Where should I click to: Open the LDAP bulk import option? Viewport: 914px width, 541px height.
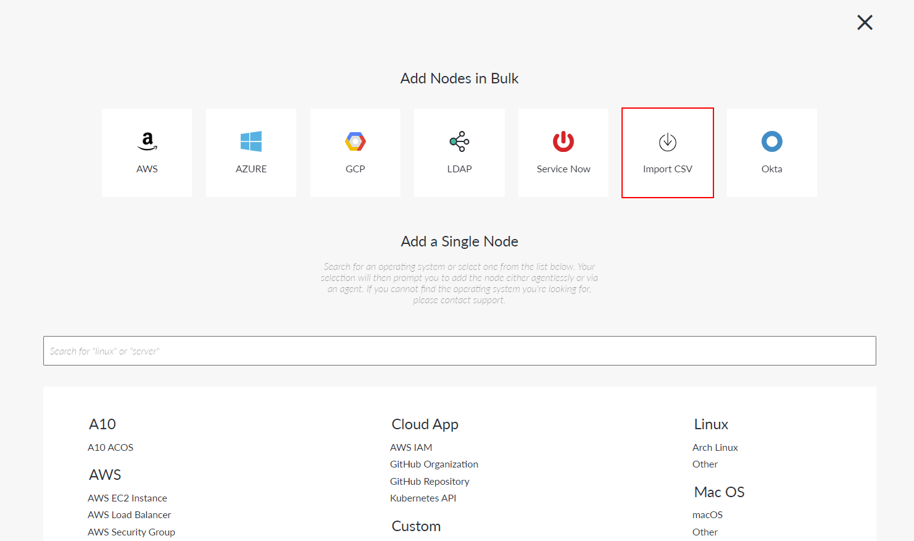(x=459, y=153)
